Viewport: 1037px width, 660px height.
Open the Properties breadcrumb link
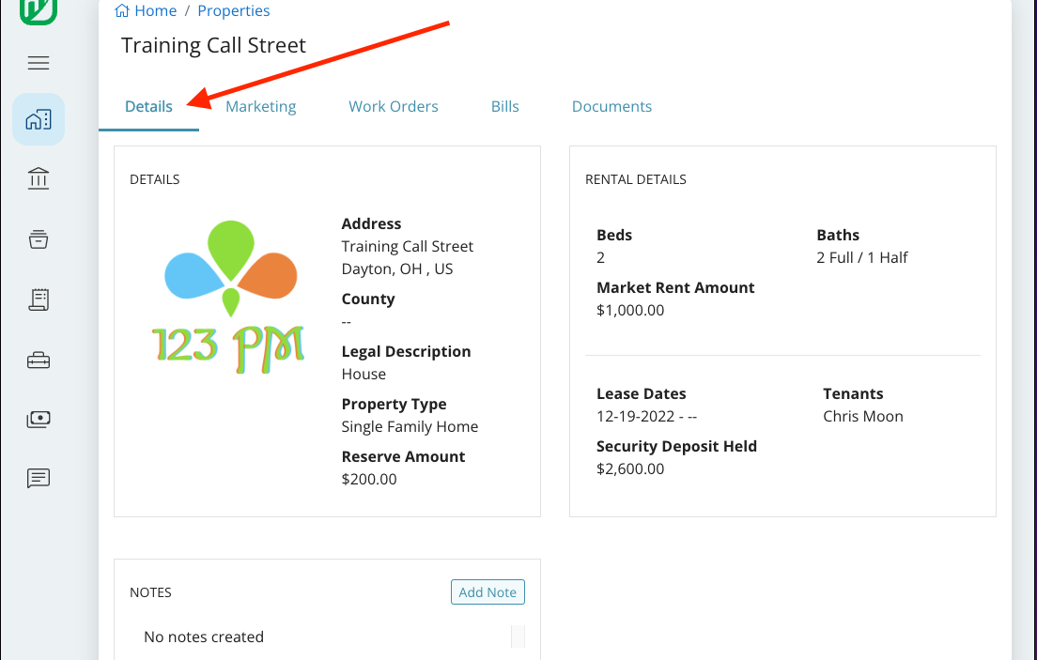[x=233, y=10]
